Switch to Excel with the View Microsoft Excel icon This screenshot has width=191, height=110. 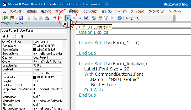pos(6,18)
